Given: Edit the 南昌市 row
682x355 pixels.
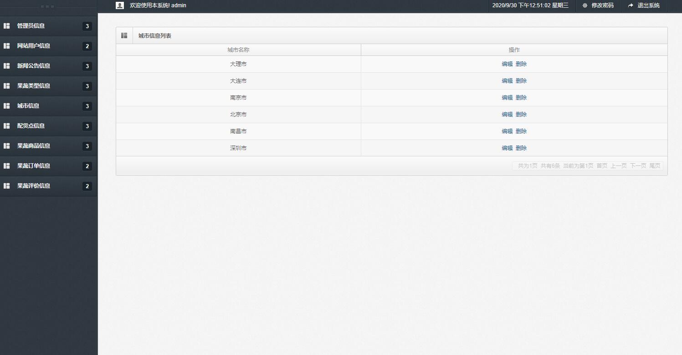Looking at the screenshot, I should [507, 131].
